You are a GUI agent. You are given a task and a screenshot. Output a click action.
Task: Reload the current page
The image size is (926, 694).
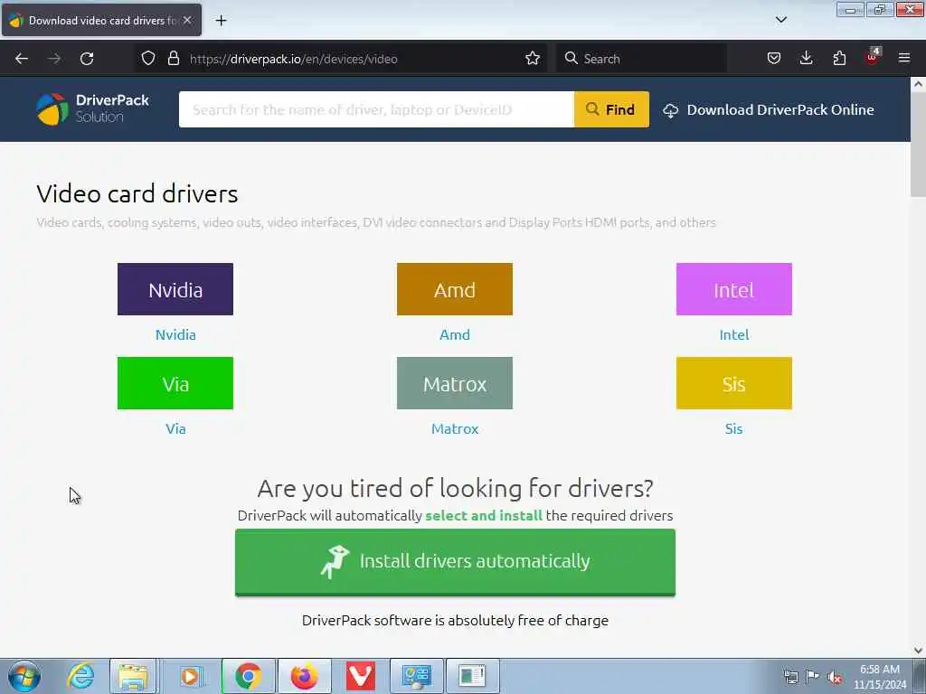(87, 59)
